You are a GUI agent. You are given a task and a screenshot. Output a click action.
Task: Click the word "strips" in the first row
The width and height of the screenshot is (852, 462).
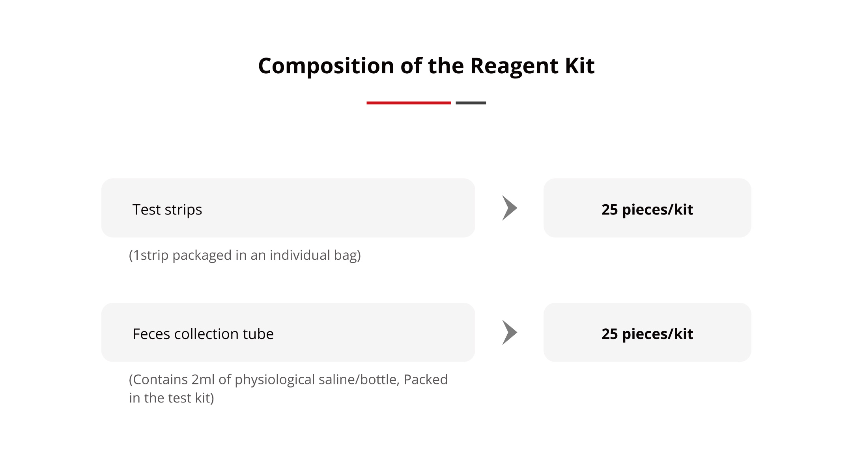(183, 210)
